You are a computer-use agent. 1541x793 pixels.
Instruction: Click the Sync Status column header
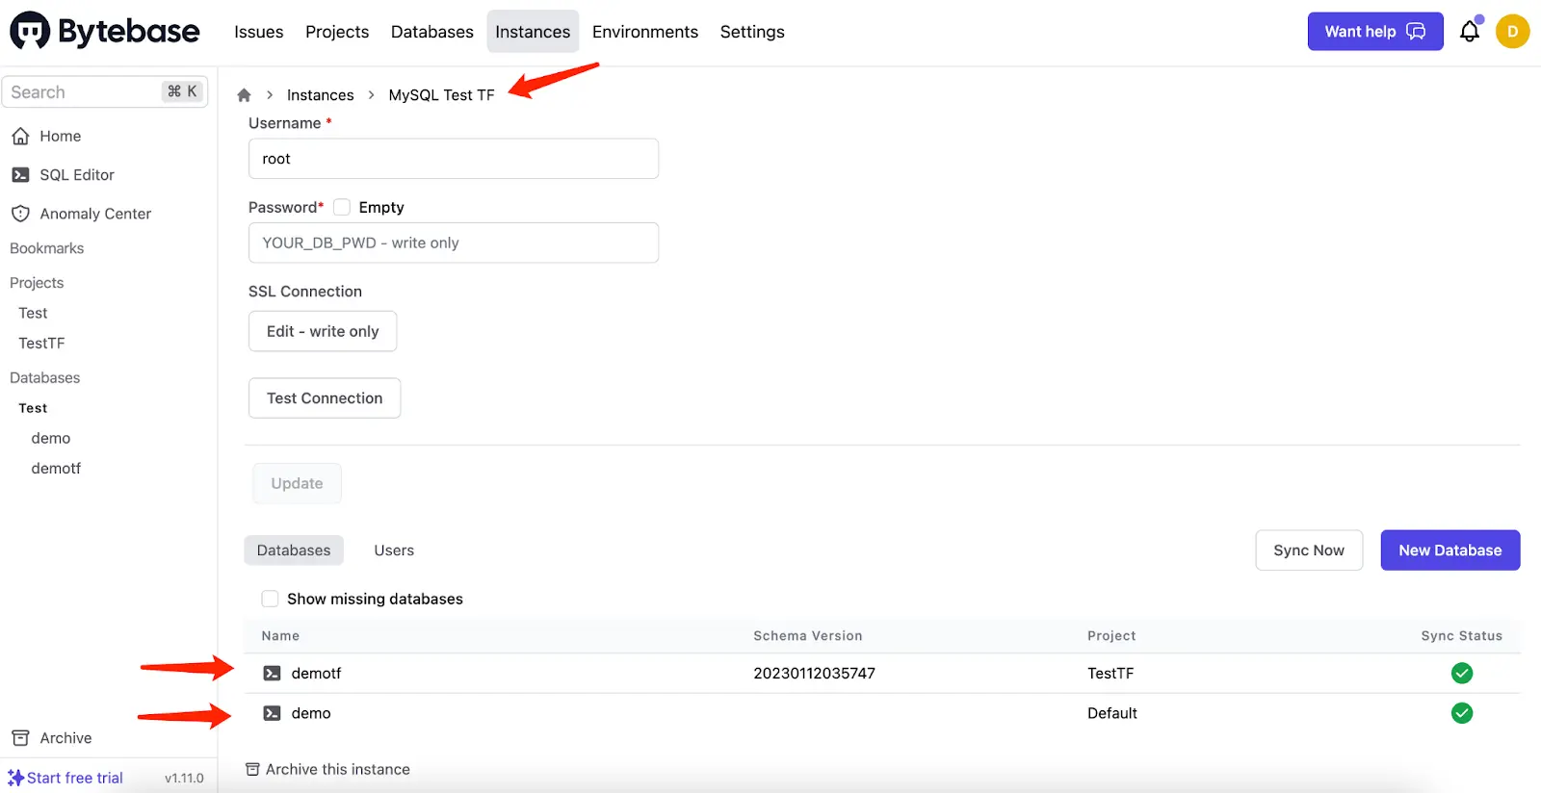pos(1462,636)
